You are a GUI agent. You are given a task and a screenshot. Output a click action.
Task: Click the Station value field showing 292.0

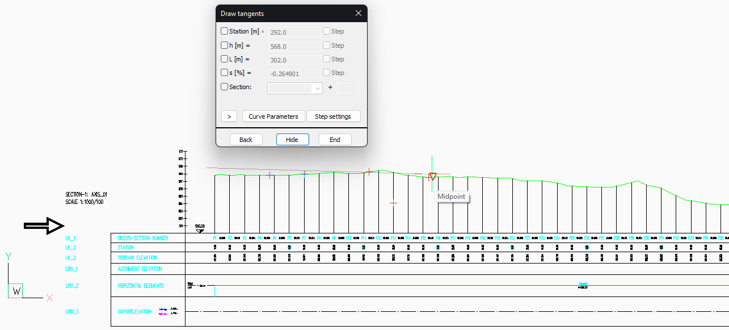(x=294, y=32)
